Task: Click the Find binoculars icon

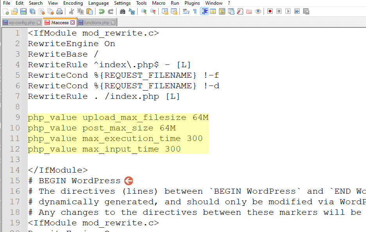Action: click(122, 11)
